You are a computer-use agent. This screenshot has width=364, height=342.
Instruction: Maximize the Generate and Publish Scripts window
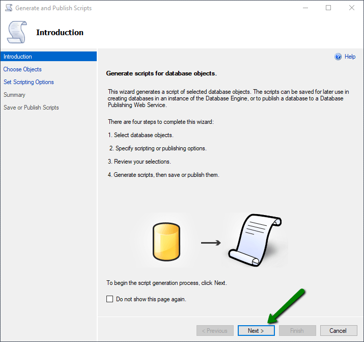(x=328, y=8)
